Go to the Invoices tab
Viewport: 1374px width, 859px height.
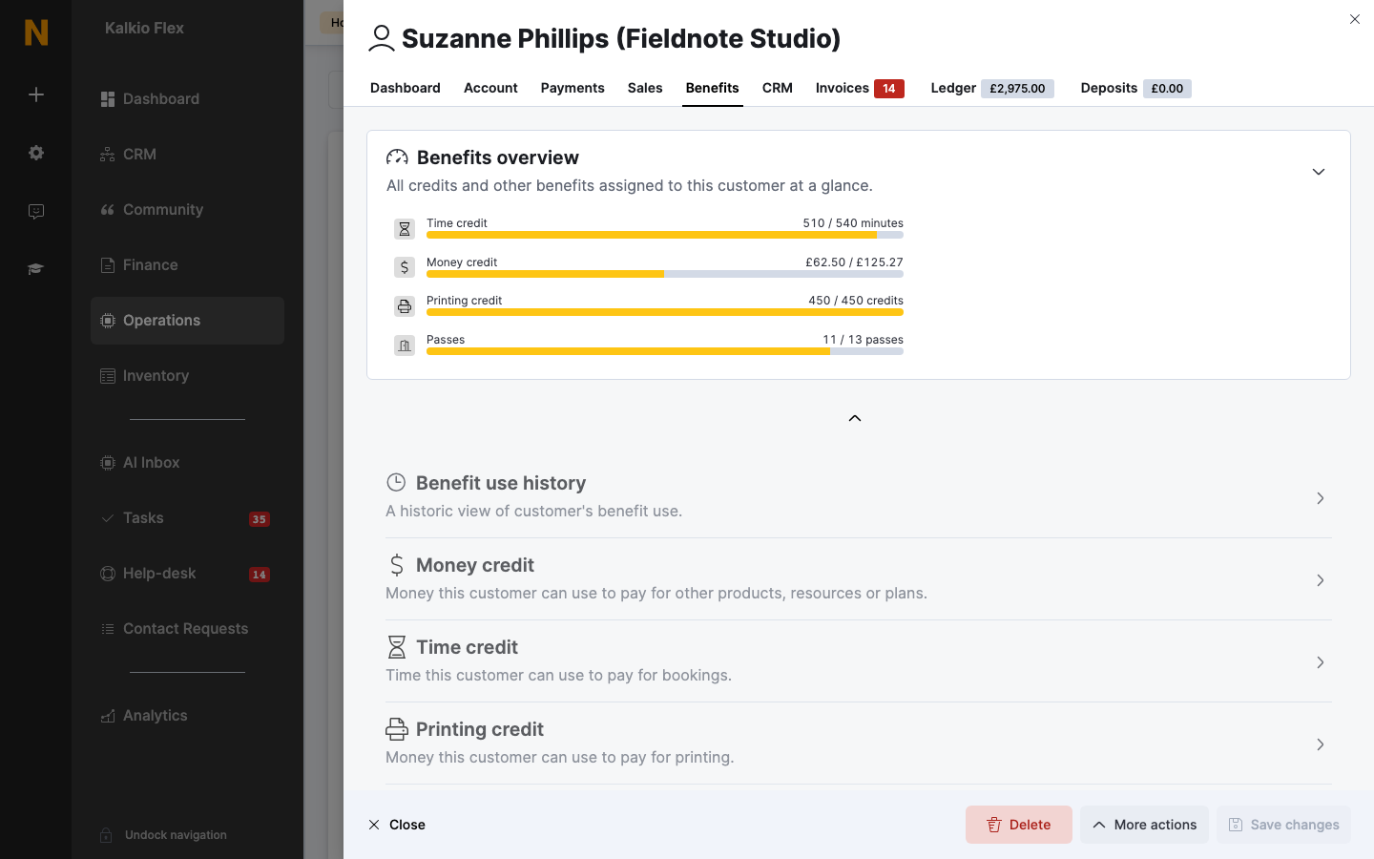click(860, 88)
